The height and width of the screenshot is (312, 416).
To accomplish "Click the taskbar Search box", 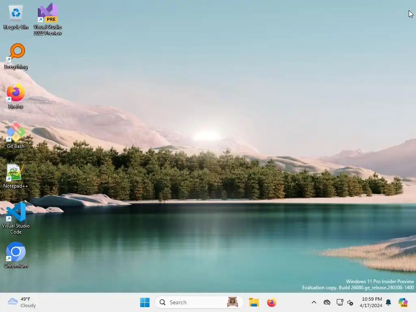I will coord(199,302).
